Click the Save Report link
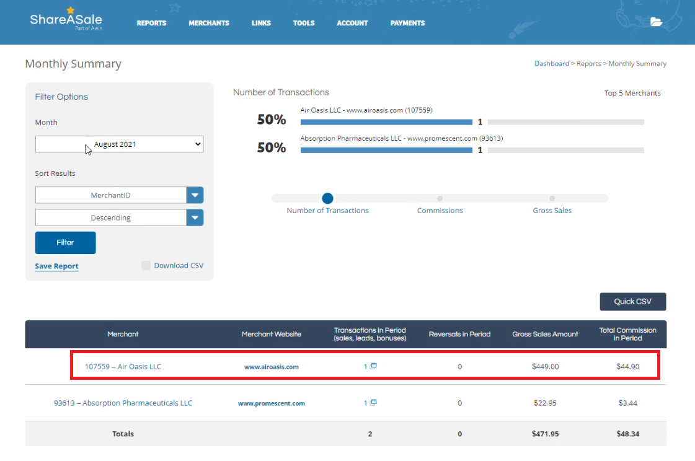Image resolution: width=695 pixels, height=461 pixels. coord(57,266)
